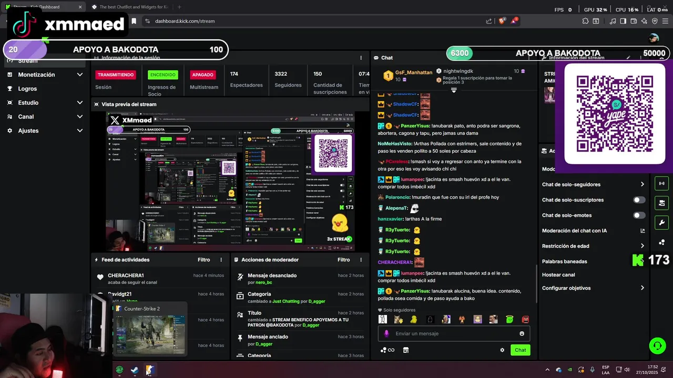Image resolution: width=673 pixels, height=378 pixels.
Task: Click the TRANSMITIENDO session badge
Action: tap(116, 75)
